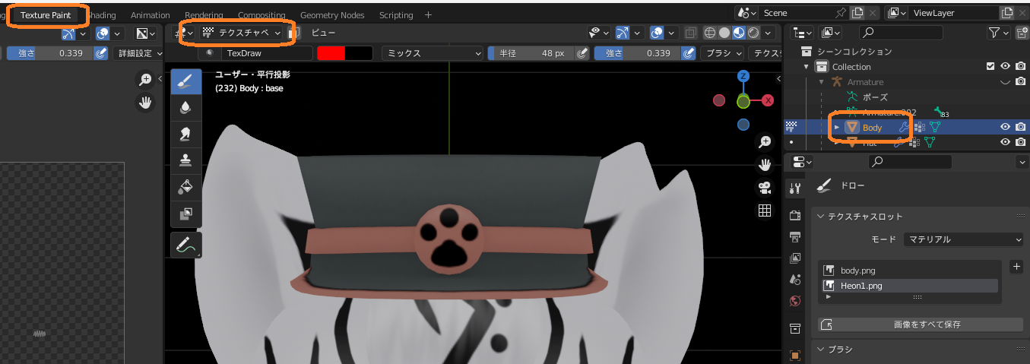Switch to the Scripting workspace tab

tap(396, 14)
